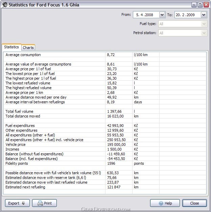Click the value 630,53
The height and width of the screenshot is (212, 211).
[113, 173]
